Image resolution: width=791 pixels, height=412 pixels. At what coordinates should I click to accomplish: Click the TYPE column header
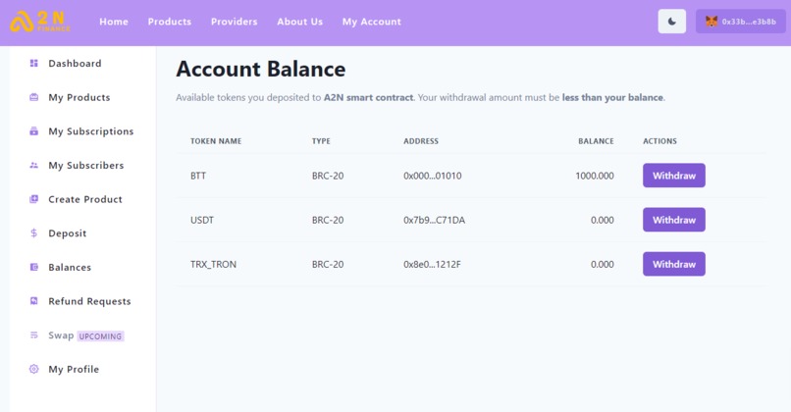(x=321, y=141)
